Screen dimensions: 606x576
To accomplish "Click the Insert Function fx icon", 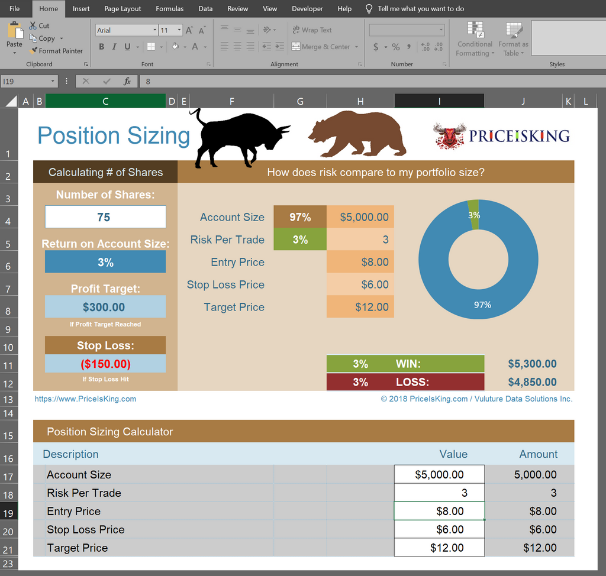I will click(x=127, y=81).
